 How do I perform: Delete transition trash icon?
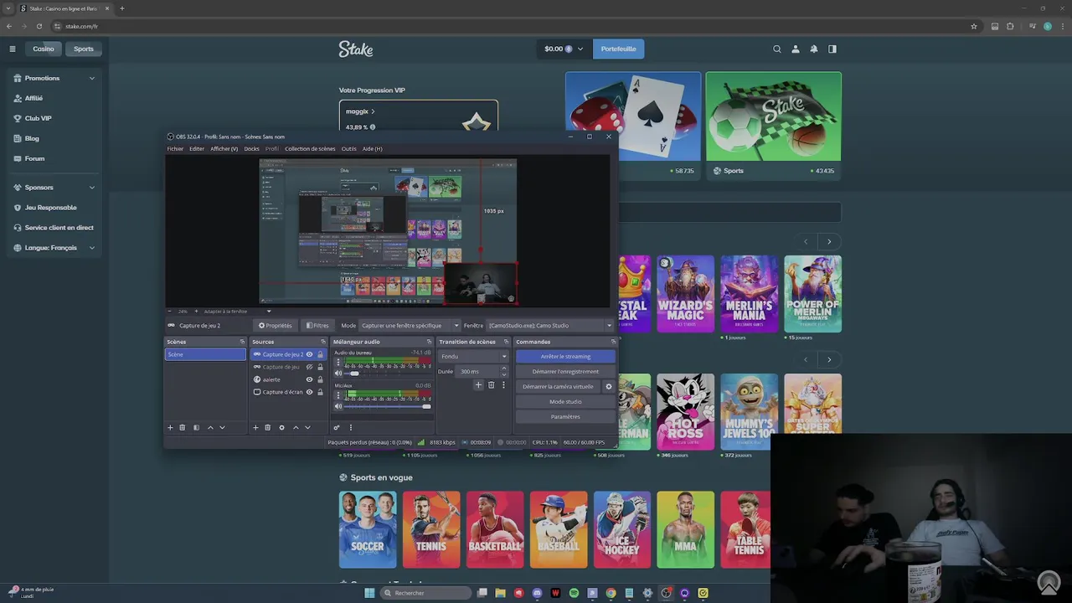pyautogui.click(x=491, y=385)
